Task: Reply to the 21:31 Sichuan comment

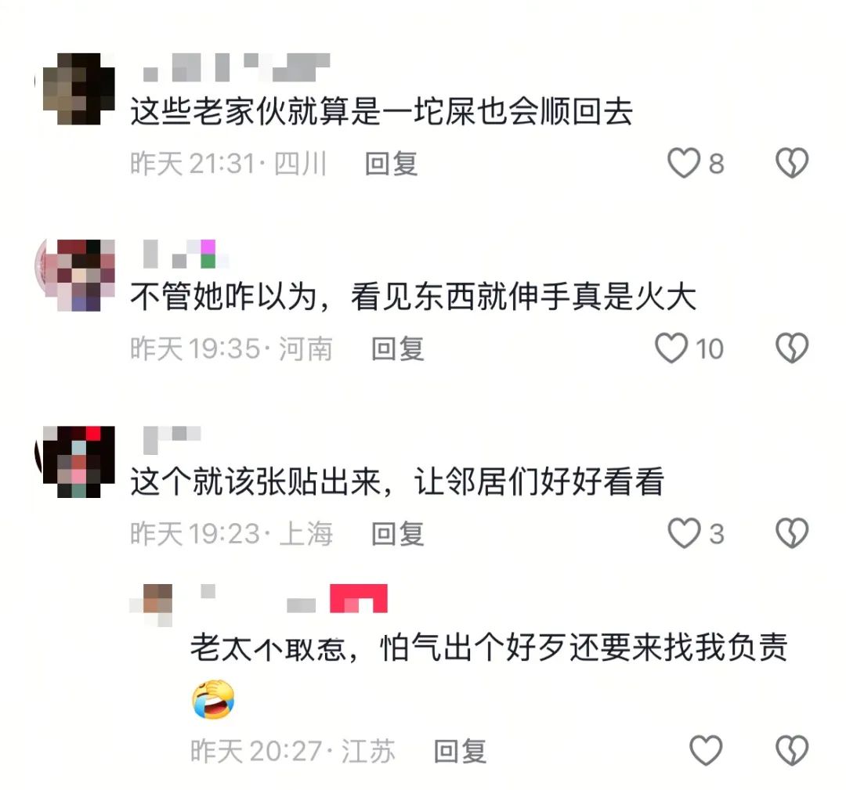Action: (x=391, y=164)
